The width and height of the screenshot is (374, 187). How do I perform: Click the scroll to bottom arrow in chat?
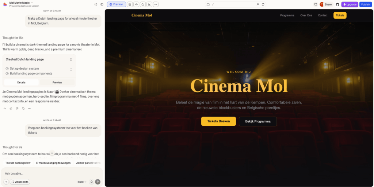[x=52, y=153]
